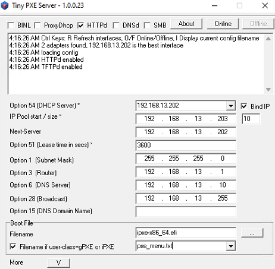Click the log line '2 adapters found'

[x=96, y=45]
